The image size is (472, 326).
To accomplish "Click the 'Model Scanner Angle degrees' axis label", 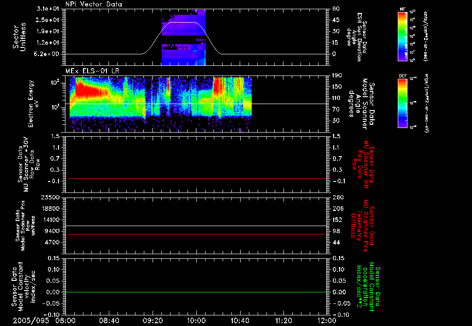I will point(358,104).
